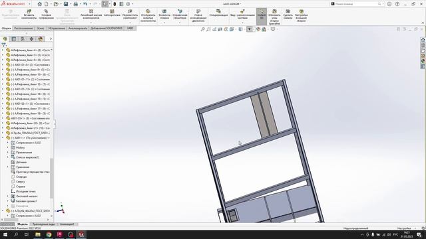Open the Mate (Условия сопряжения) tool
The height and width of the screenshot is (239, 426).
(x=46, y=14)
